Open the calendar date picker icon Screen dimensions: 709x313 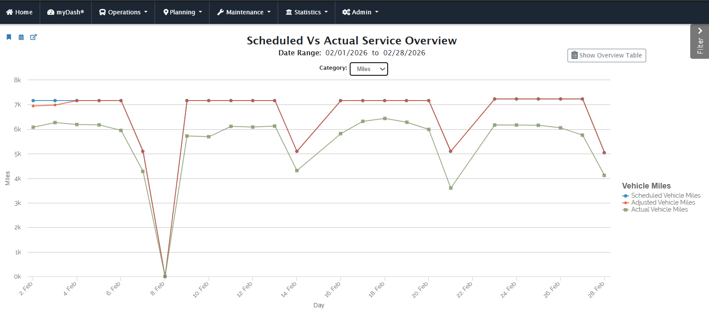coord(21,37)
